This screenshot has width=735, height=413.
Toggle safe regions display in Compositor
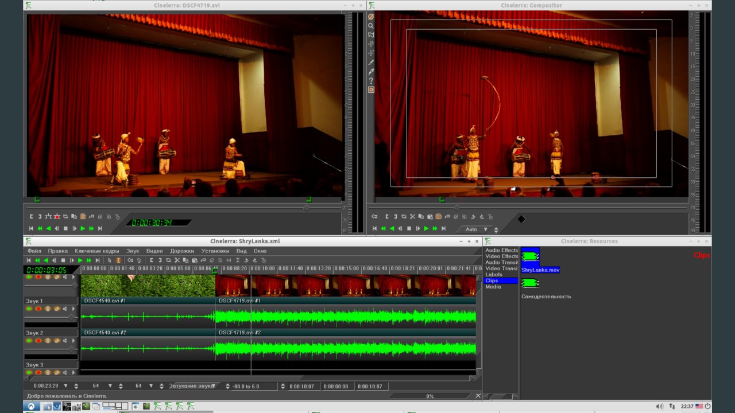click(x=371, y=90)
